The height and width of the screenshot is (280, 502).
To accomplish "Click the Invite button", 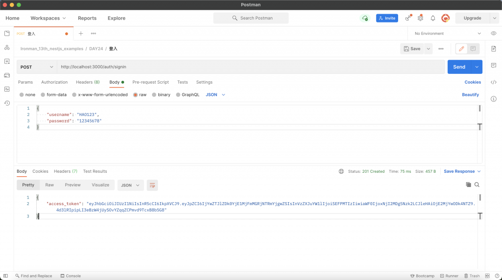I will [387, 18].
